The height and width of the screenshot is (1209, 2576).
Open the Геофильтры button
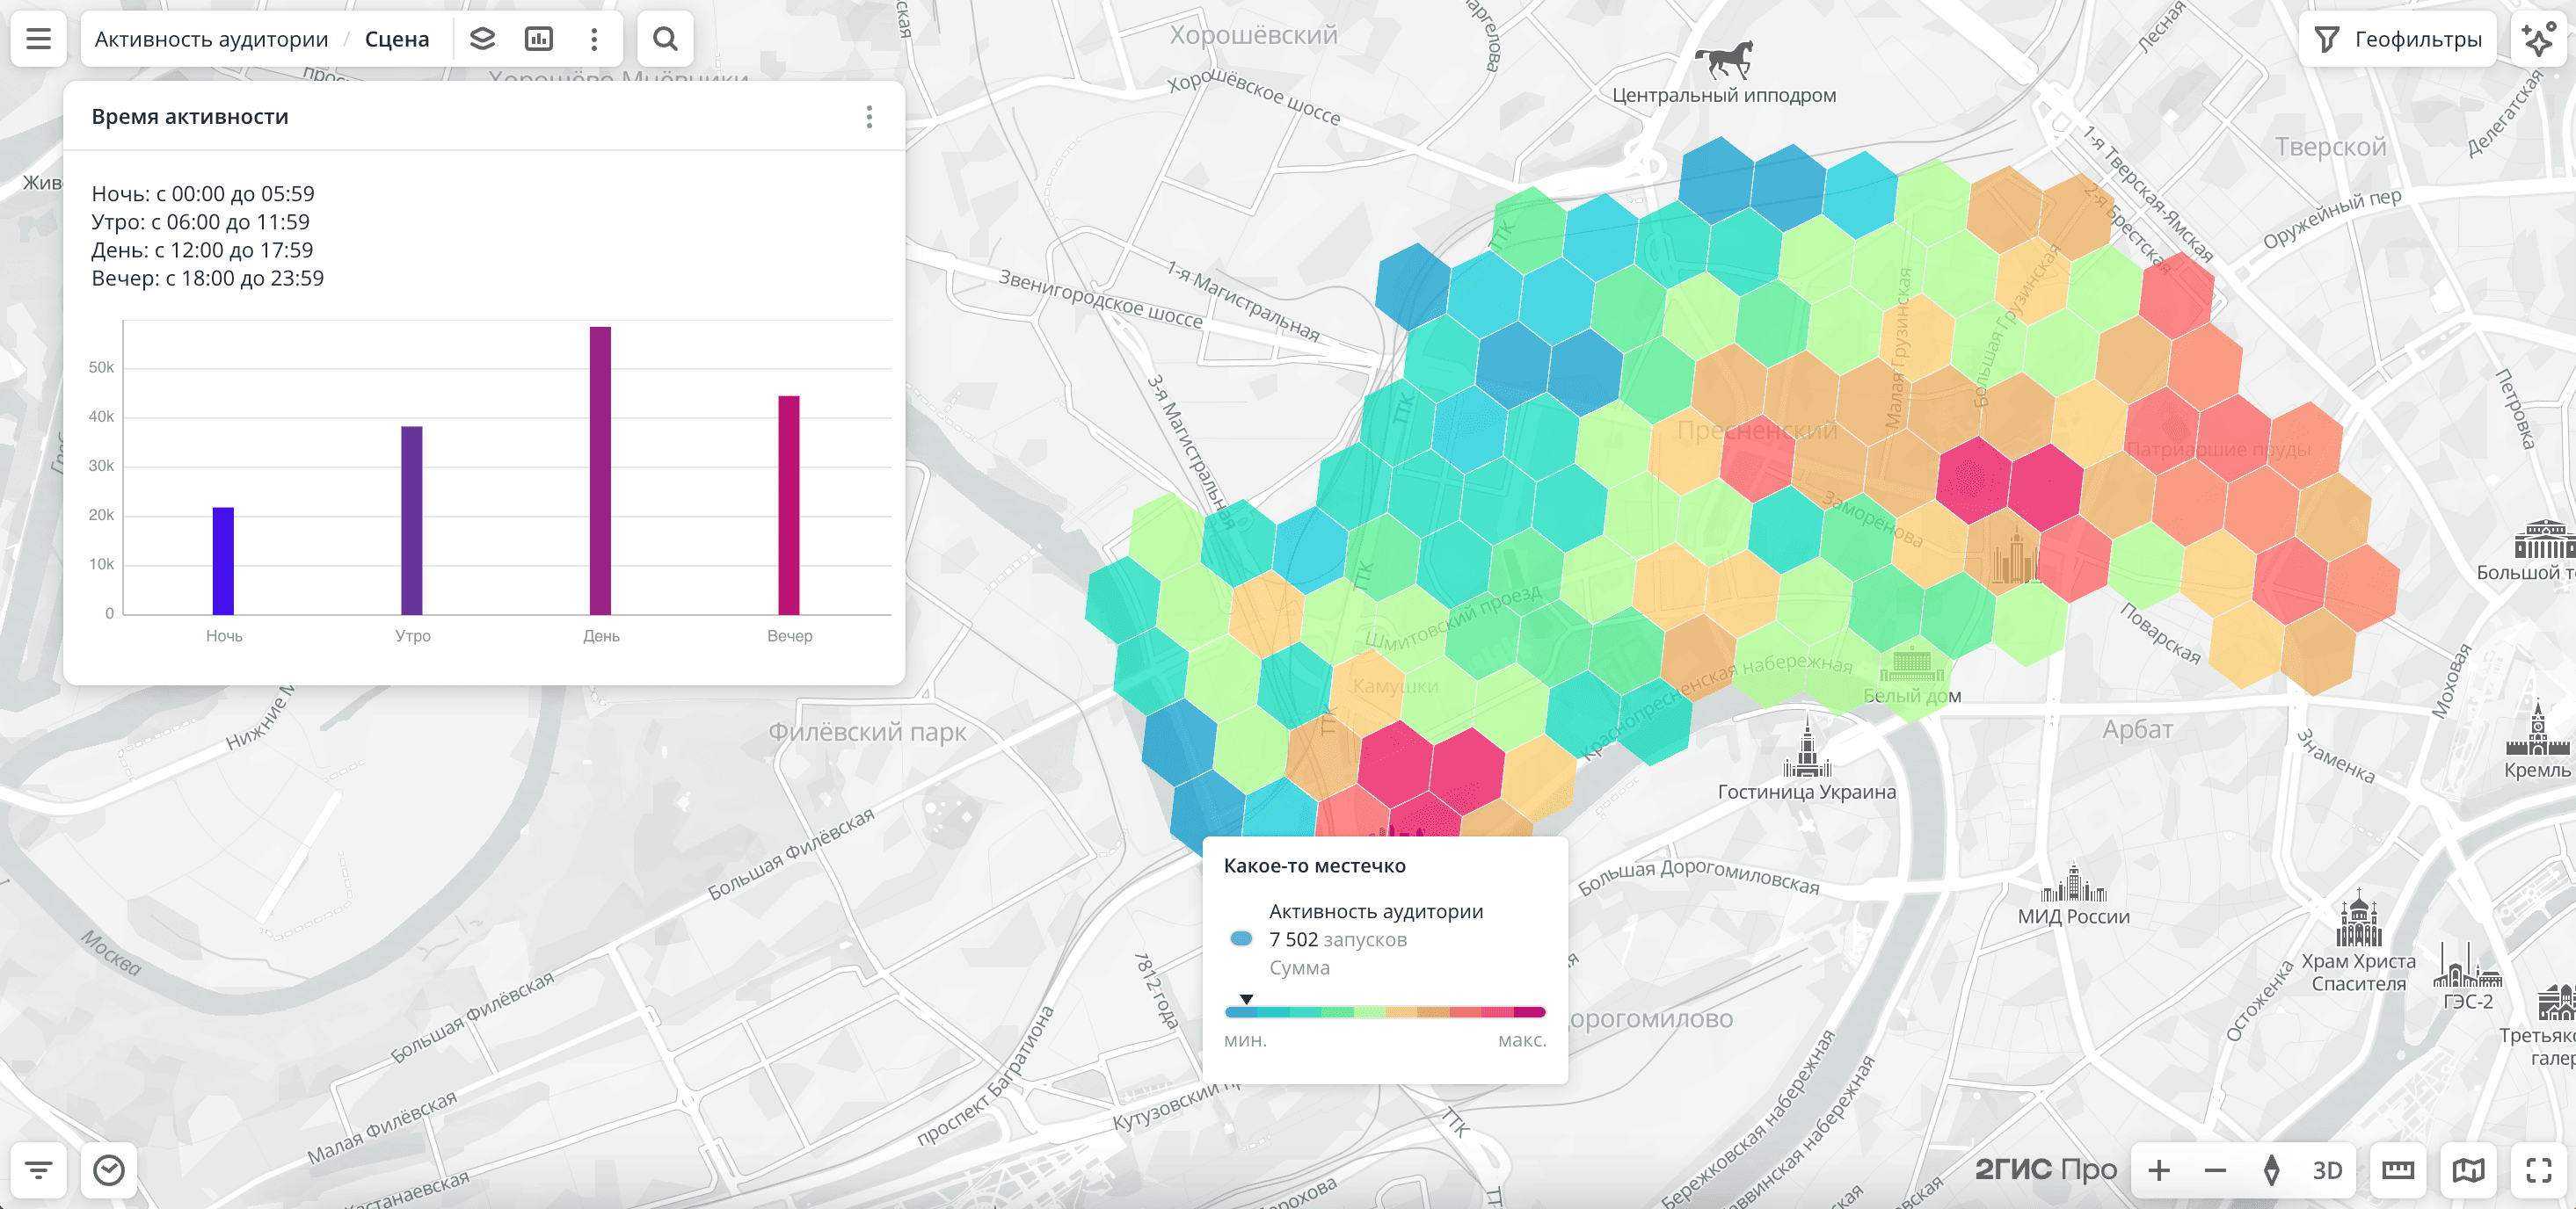coord(2398,39)
